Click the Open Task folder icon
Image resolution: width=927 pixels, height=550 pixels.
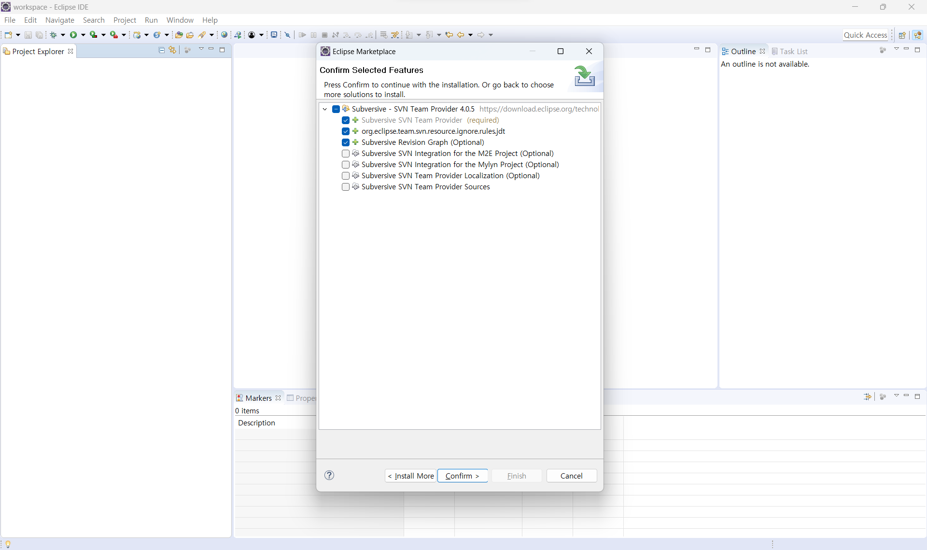pos(190,35)
